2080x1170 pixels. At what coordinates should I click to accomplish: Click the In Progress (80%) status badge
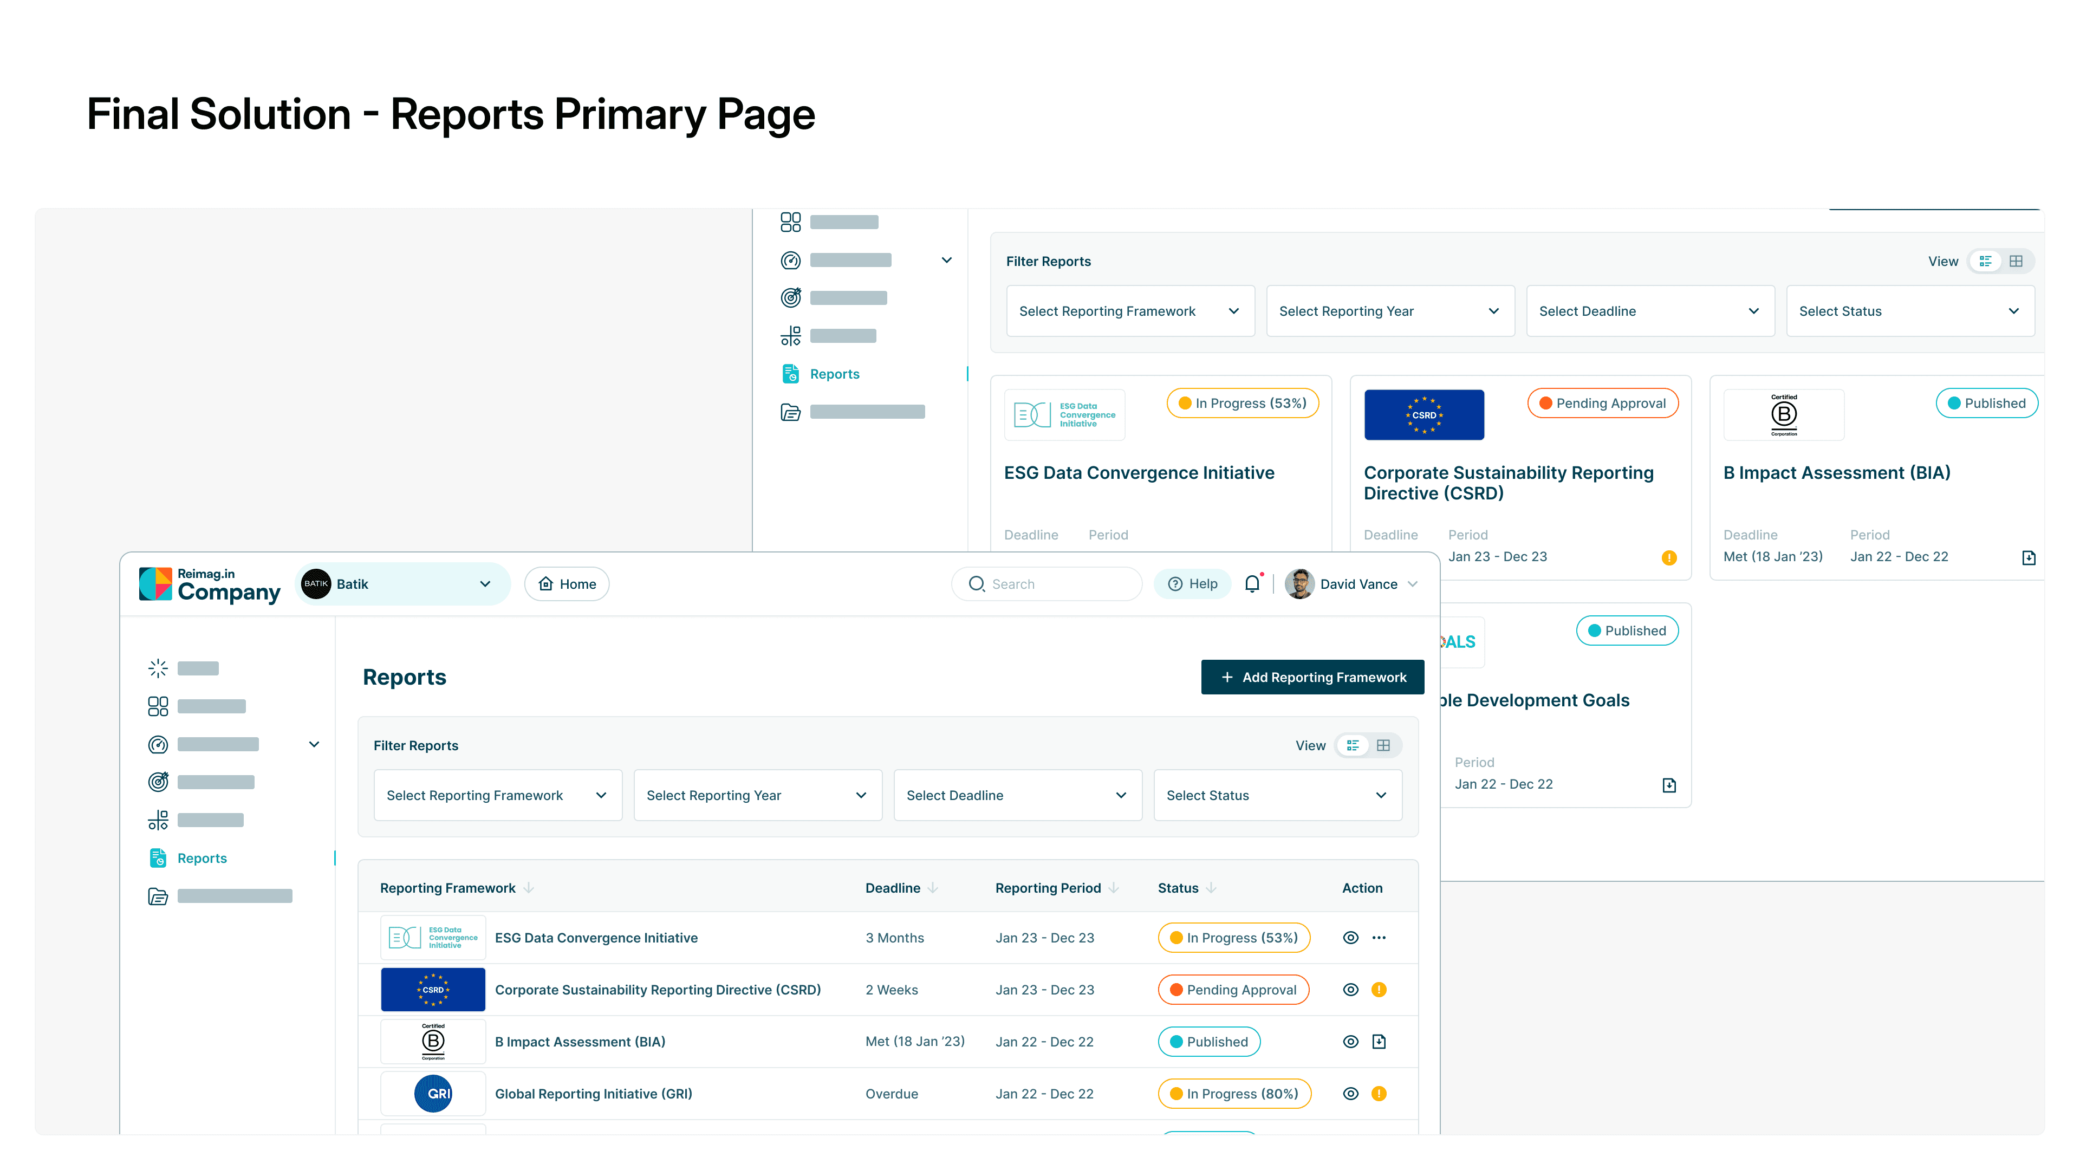click(x=1234, y=1094)
